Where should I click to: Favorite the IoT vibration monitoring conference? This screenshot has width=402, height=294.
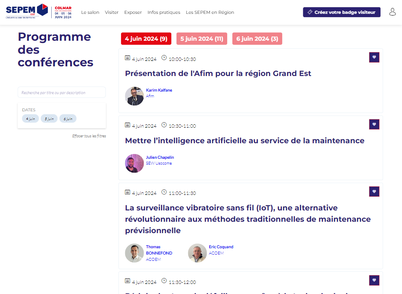click(x=374, y=192)
